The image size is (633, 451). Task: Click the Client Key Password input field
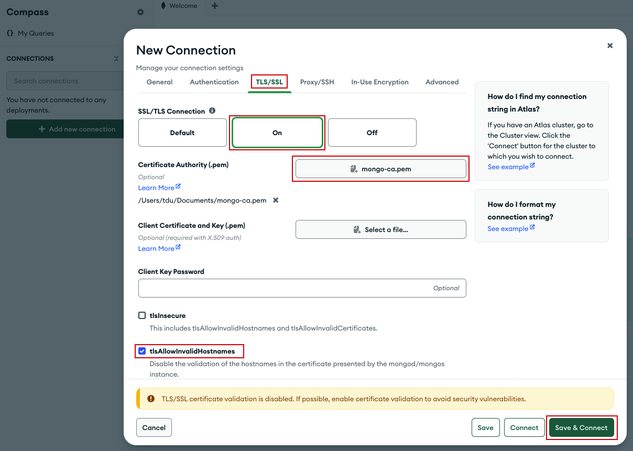302,288
